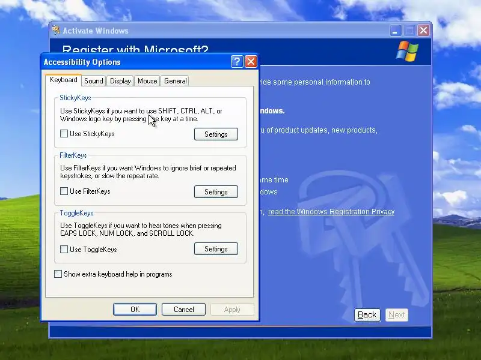481x360 pixels.
Task: Select the Keyboard tab
Action: (64, 80)
